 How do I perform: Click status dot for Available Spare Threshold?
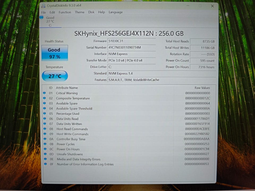(x=45, y=108)
